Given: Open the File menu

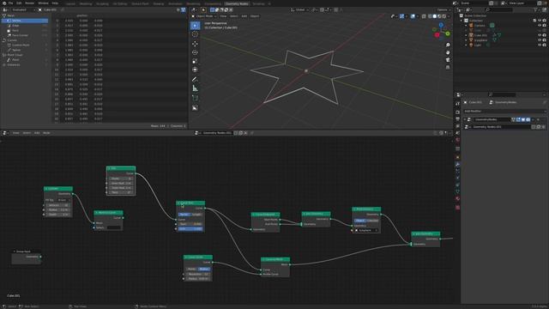Looking at the screenshot, I should click(x=10, y=3).
